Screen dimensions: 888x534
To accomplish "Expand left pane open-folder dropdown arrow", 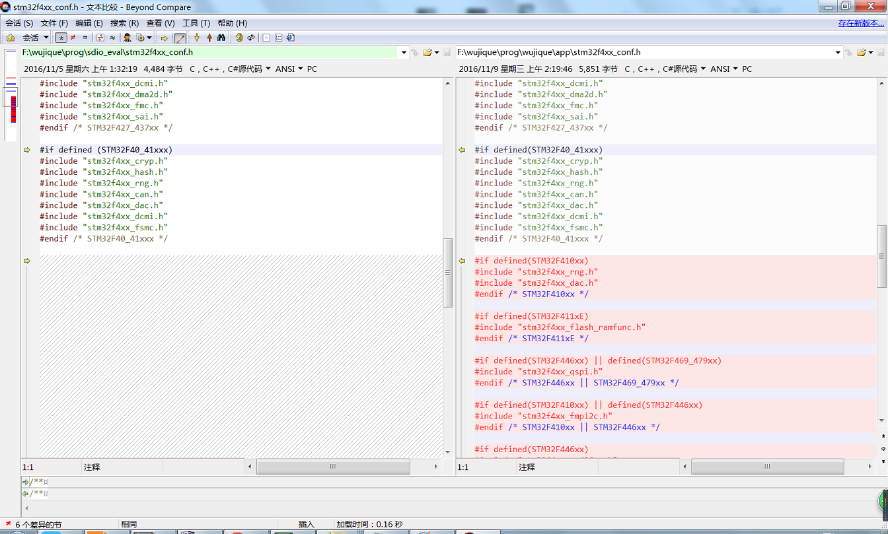I will click(437, 52).
